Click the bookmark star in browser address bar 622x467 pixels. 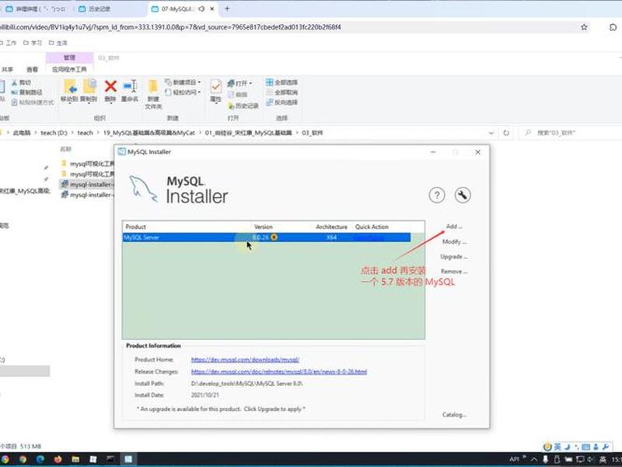point(584,27)
